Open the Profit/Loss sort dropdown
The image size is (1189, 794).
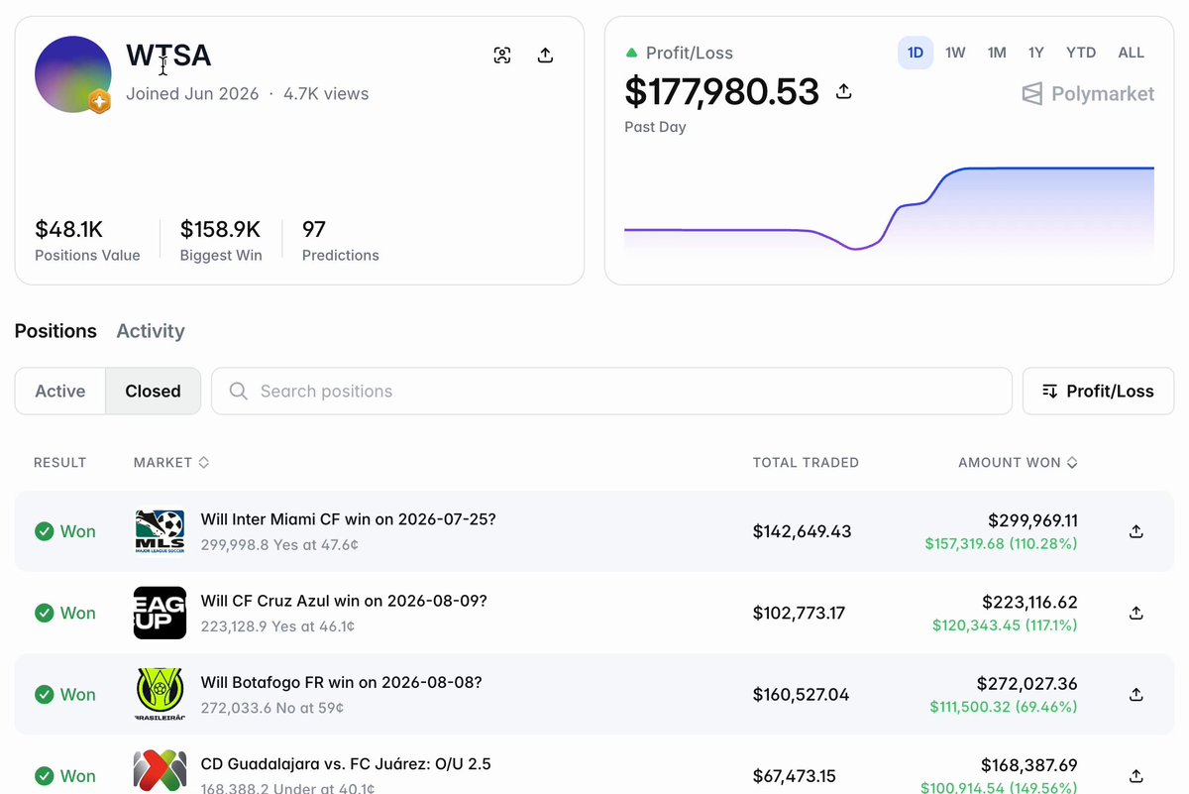(x=1098, y=391)
